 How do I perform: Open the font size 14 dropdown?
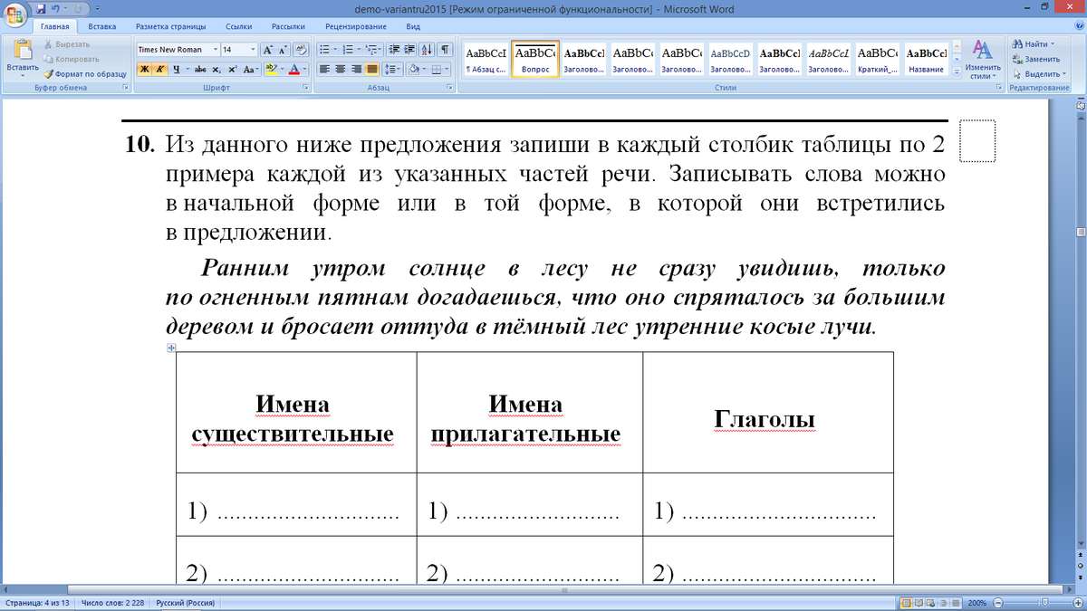click(x=252, y=50)
